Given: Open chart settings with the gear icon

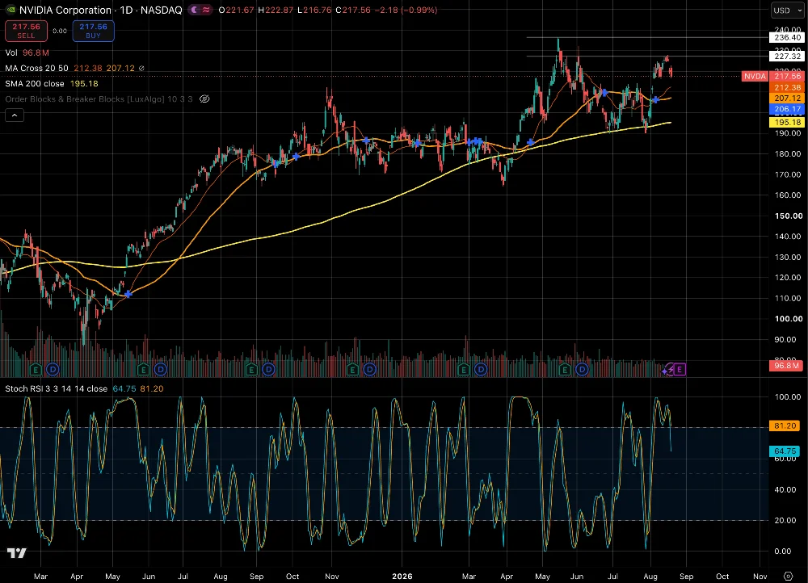Looking at the screenshot, I should 788,576.
